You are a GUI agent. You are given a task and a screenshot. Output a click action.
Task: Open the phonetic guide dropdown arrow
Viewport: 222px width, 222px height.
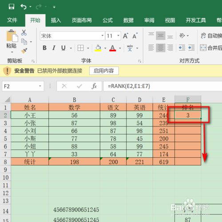click(x=137, y=48)
